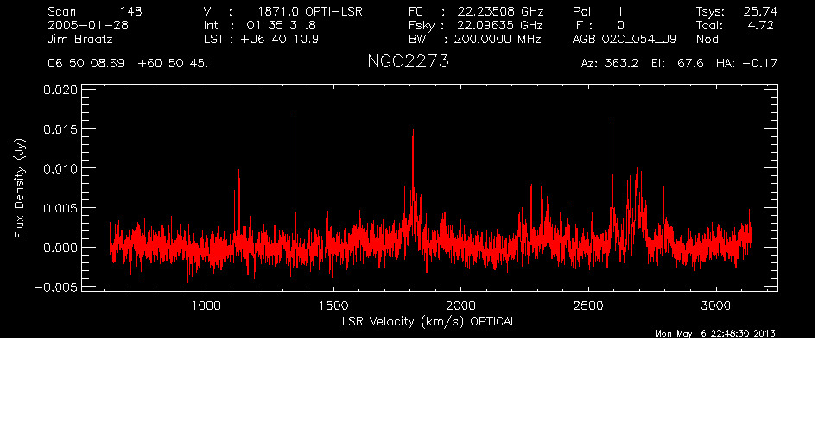Click Tcal value 4.72
Viewport: 831px width, 423px height.
760,25
